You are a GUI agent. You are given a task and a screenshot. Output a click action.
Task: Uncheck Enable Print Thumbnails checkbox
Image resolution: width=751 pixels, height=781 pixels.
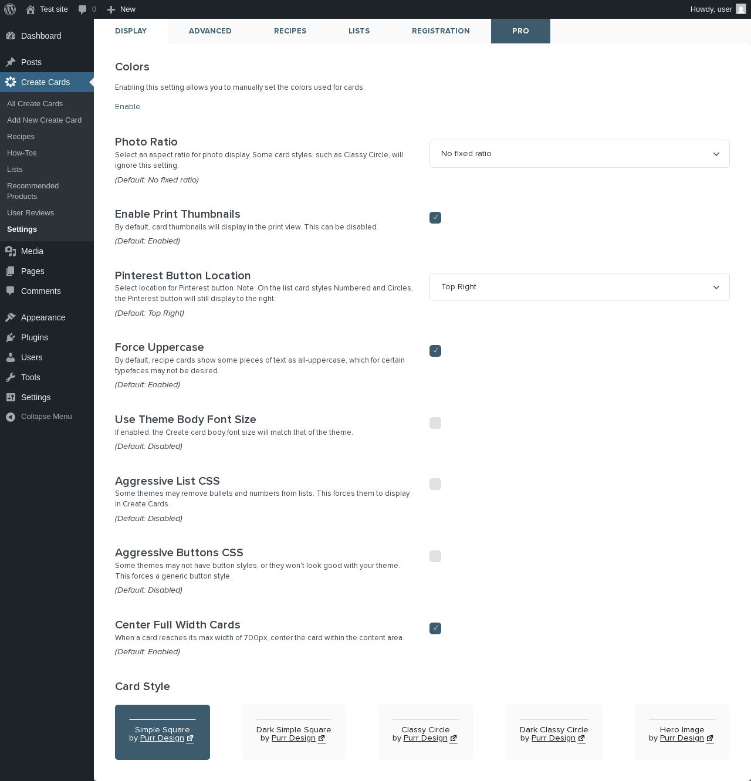[435, 218]
